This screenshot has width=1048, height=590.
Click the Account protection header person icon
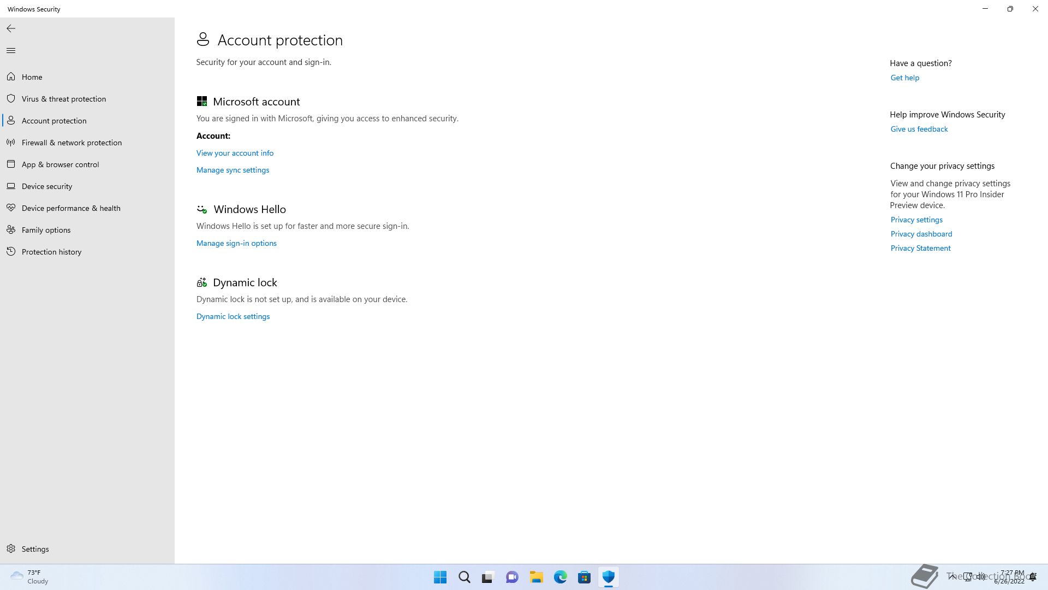pos(203,39)
